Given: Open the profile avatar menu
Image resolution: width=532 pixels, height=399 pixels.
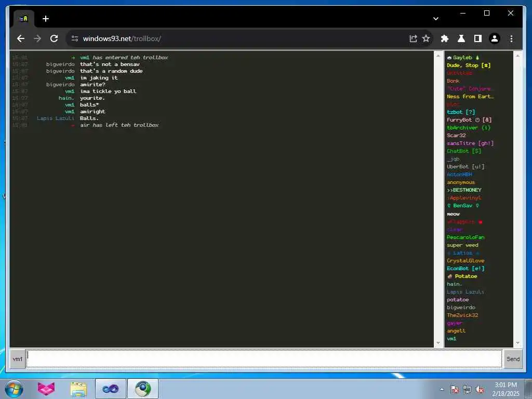Looking at the screenshot, I should click(x=495, y=38).
